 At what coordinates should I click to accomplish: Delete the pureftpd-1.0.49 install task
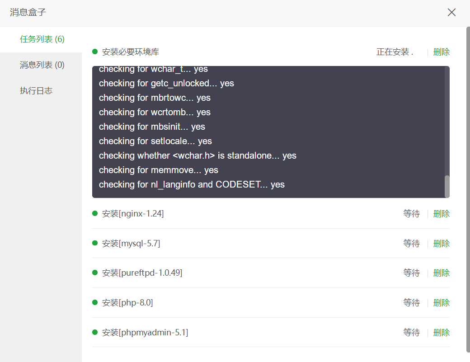[x=441, y=273]
